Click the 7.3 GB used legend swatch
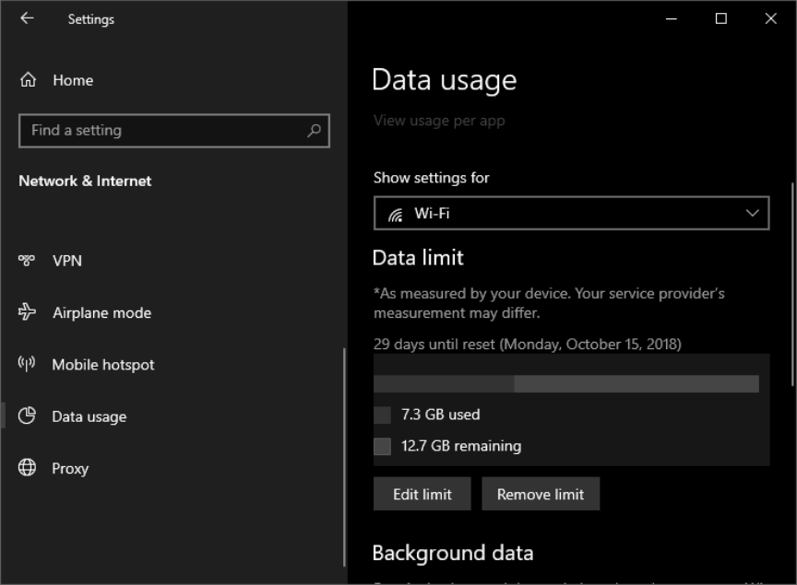The image size is (797, 585). pyautogui.click(x=382, y=415)
